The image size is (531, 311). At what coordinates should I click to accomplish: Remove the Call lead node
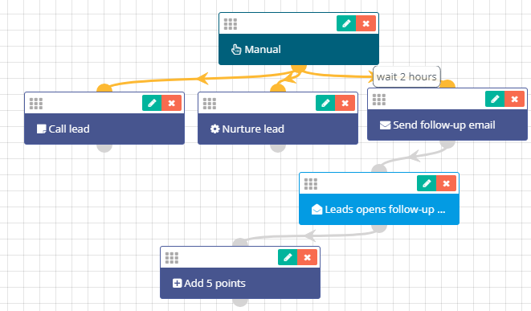(x=171, y=103)
